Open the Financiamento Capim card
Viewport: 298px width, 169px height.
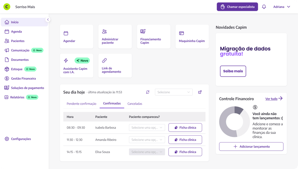[x=153, y=37]
